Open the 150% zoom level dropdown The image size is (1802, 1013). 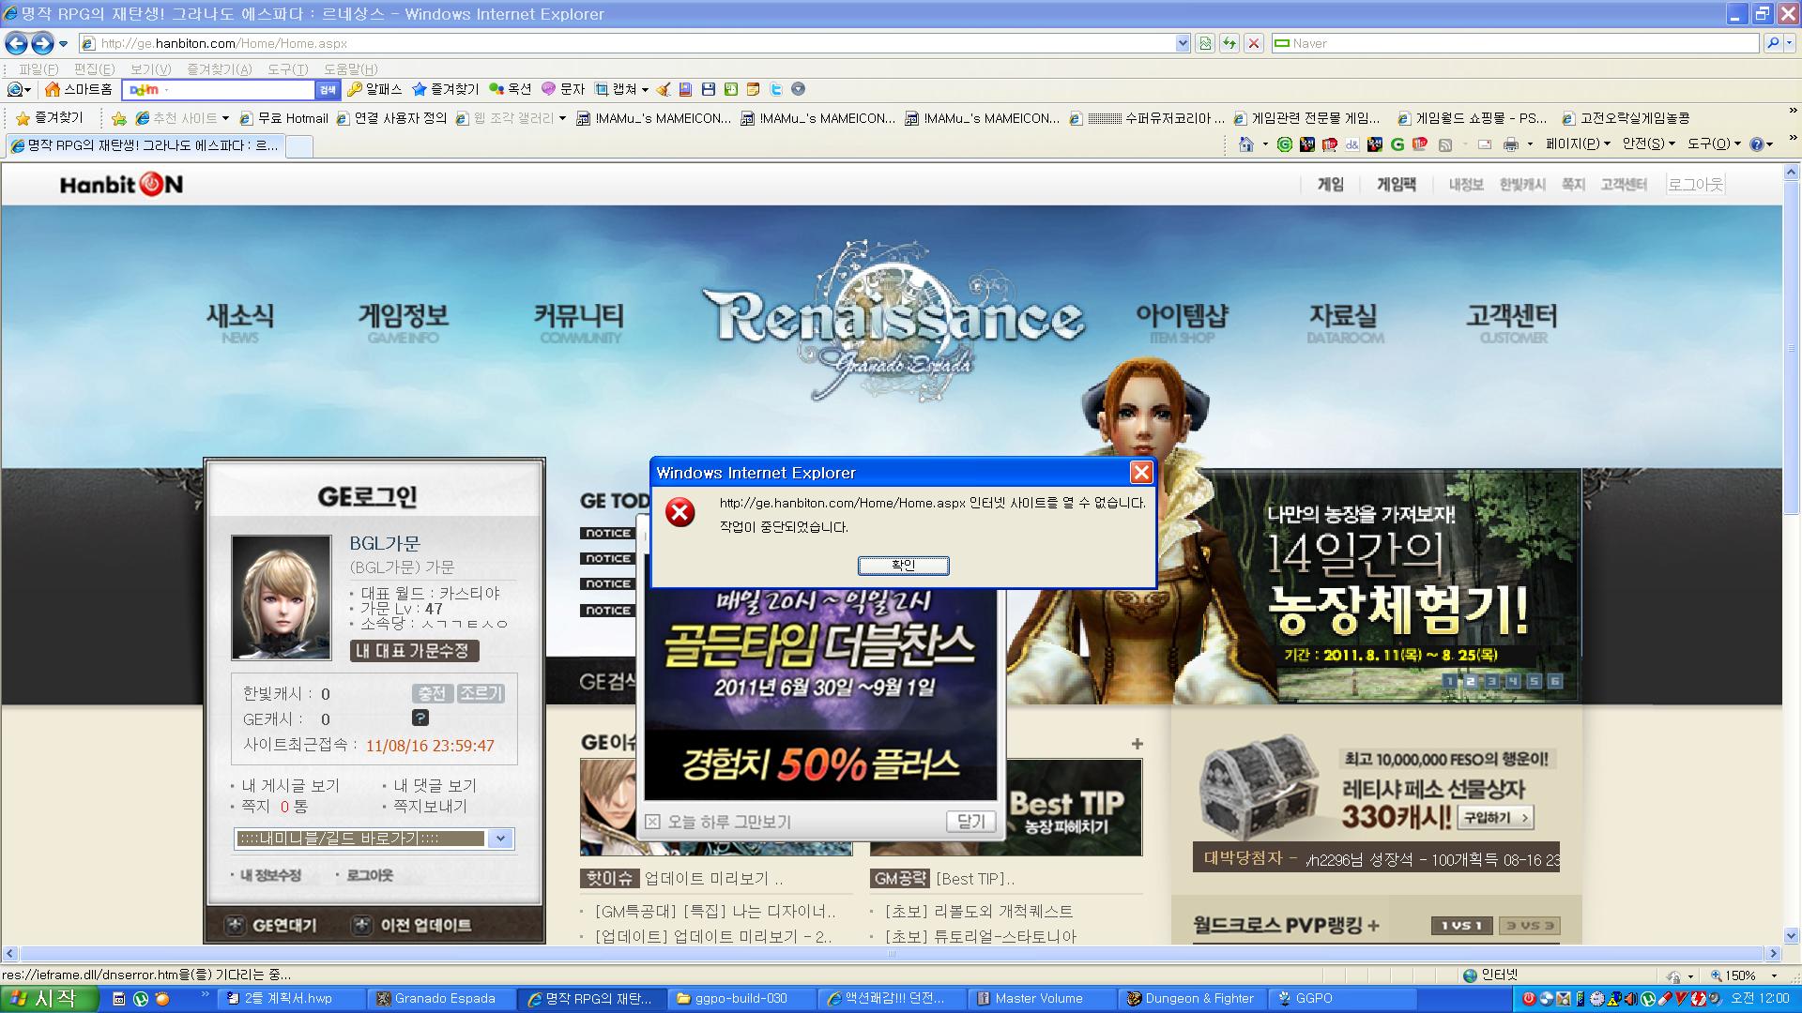click(x=1772, y=976)
